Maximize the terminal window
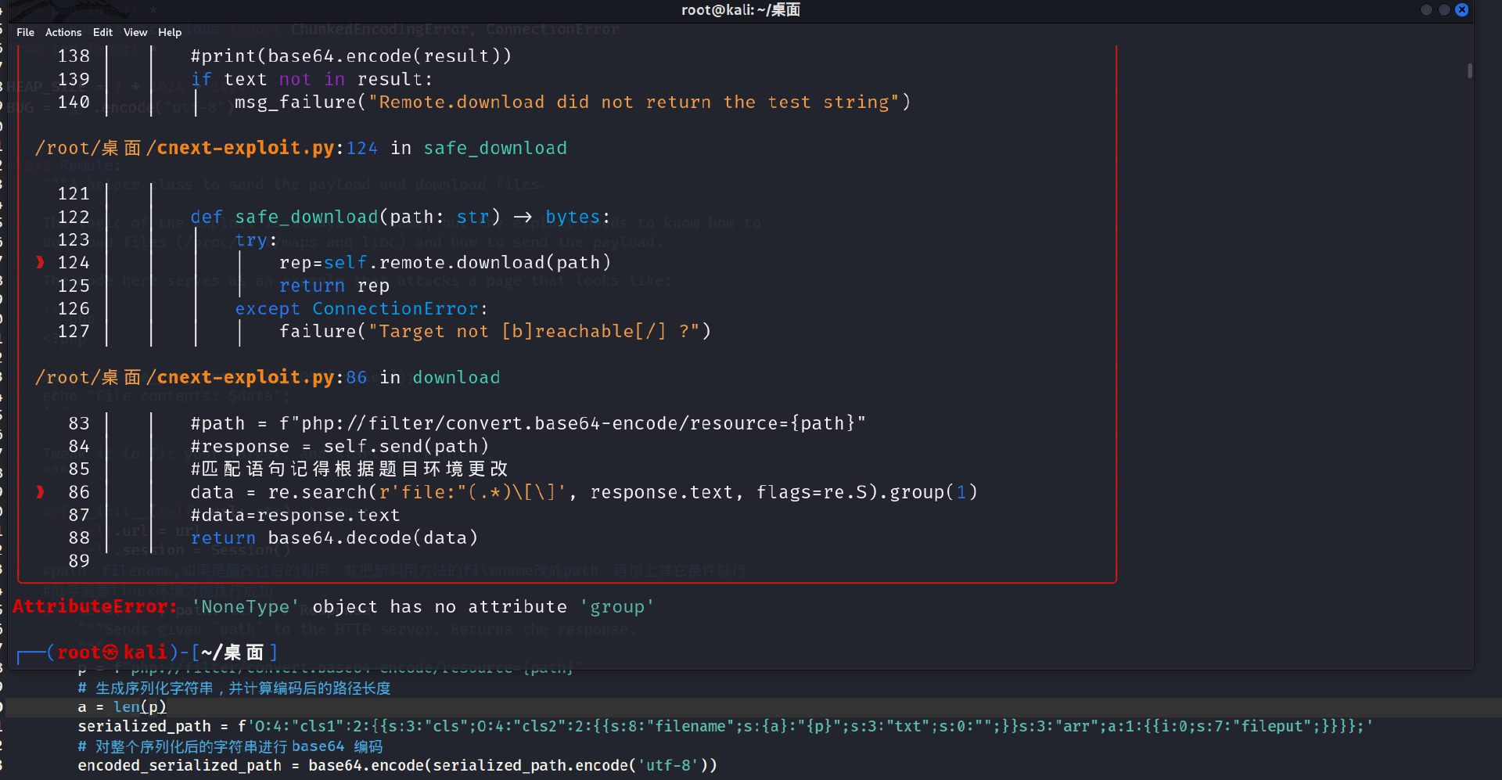 1444,10
